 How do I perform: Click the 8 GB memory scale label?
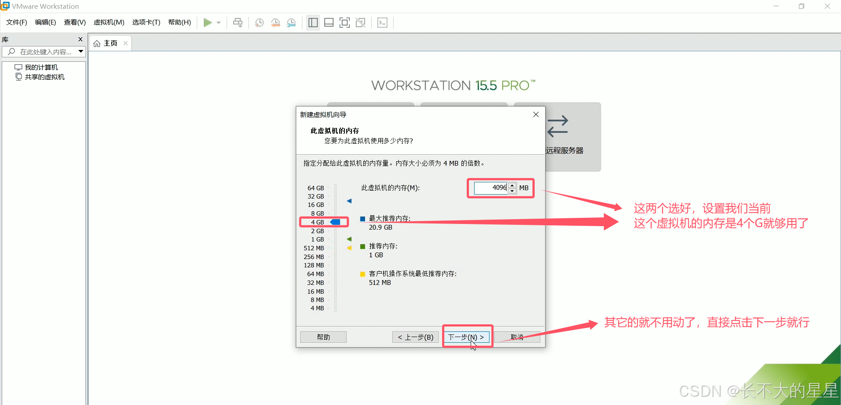(x=317, y=213)
